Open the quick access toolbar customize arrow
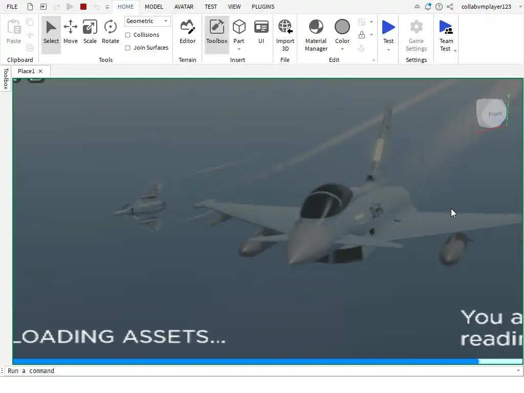 click(x=107, y=7)
